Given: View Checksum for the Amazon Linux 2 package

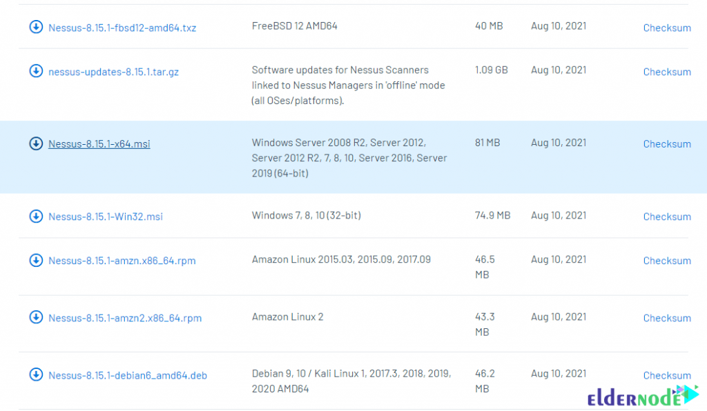Looking at the screenshot, I should [x=667, y=318].
